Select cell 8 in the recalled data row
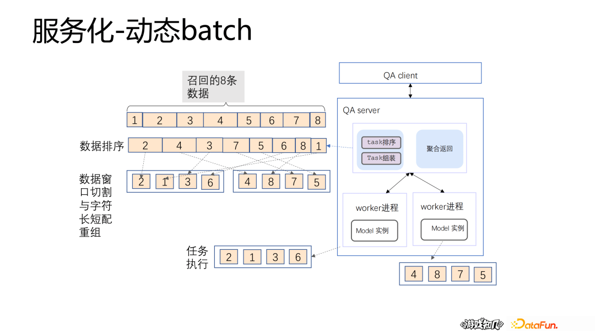 pyautogui.click(x=318, y=120)
